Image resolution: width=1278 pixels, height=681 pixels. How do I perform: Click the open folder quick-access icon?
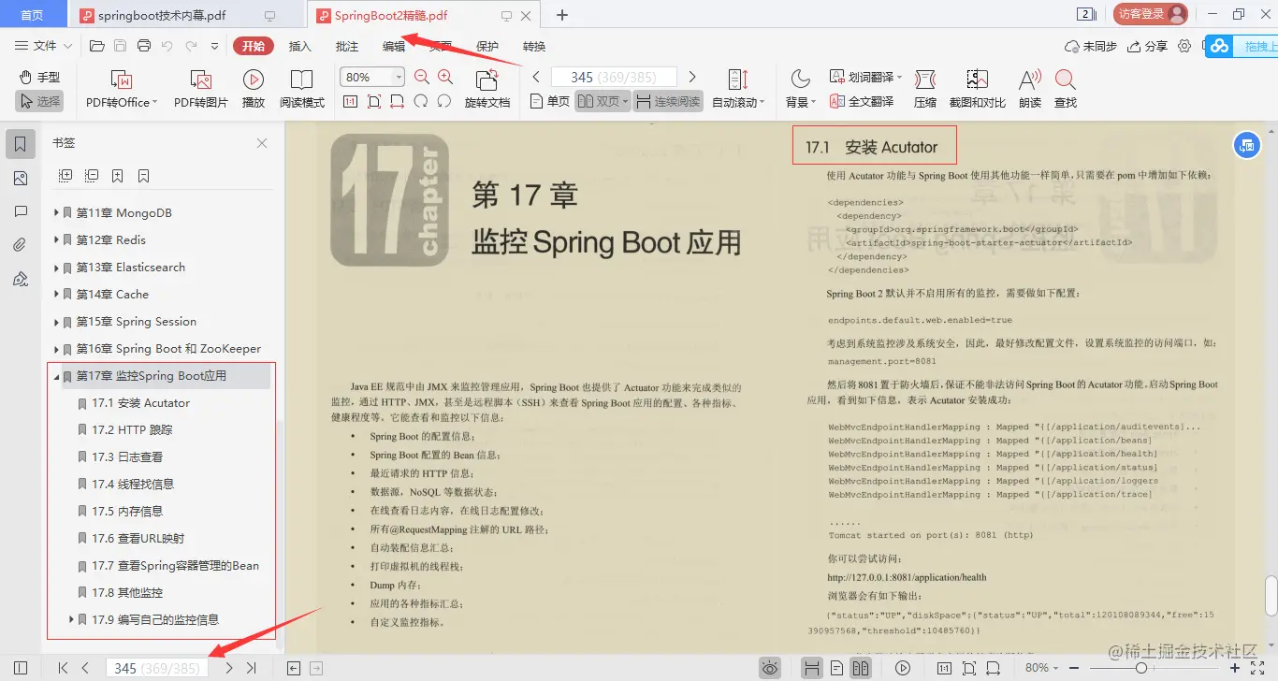(x=96, y=46)
